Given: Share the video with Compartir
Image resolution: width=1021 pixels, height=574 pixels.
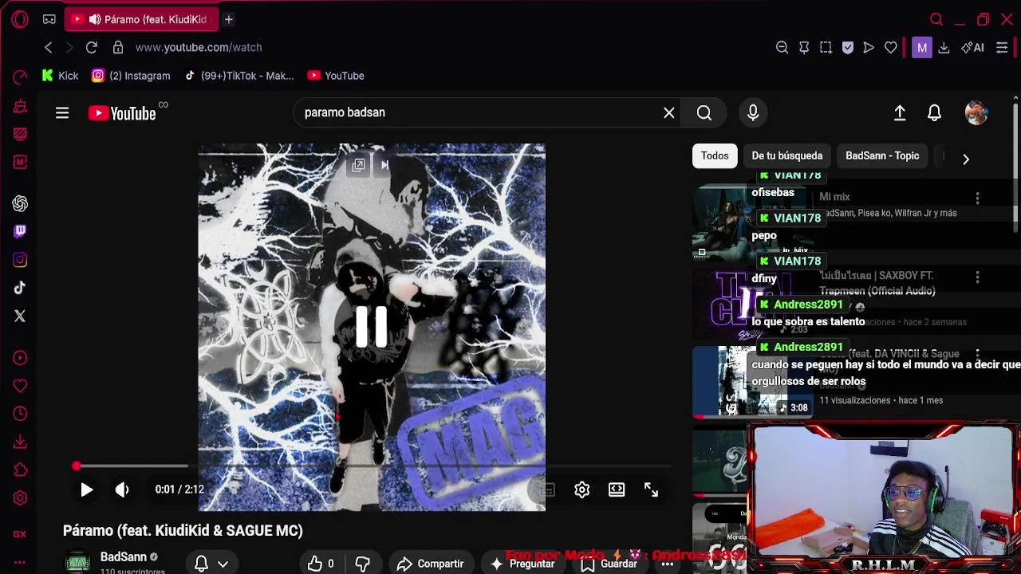Looking at the screenshot, I should pyautogui.click(x=430, y=564).
